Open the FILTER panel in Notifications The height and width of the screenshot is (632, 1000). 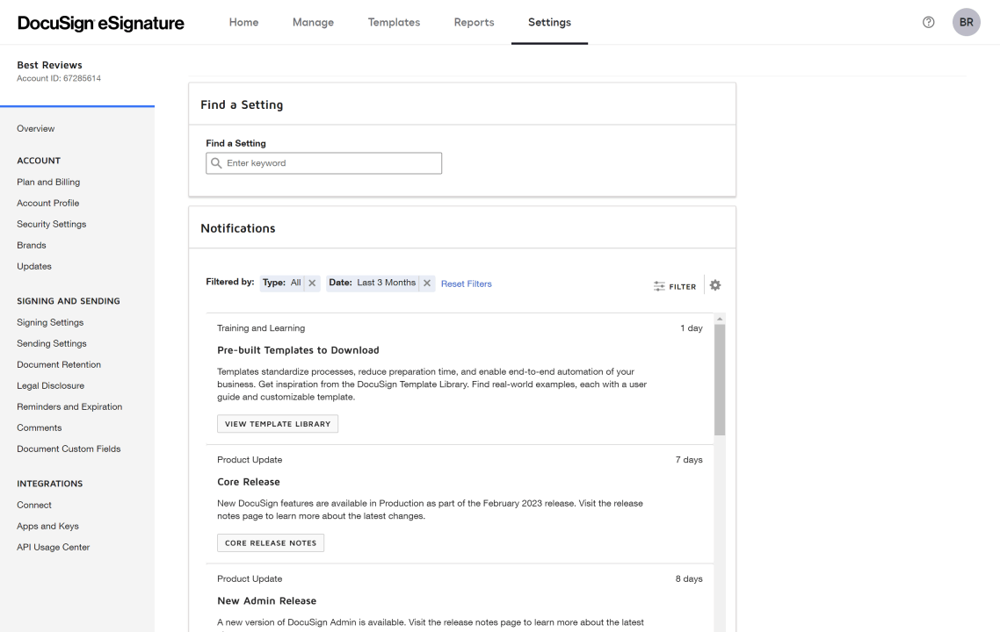click(x=674, y=285)
